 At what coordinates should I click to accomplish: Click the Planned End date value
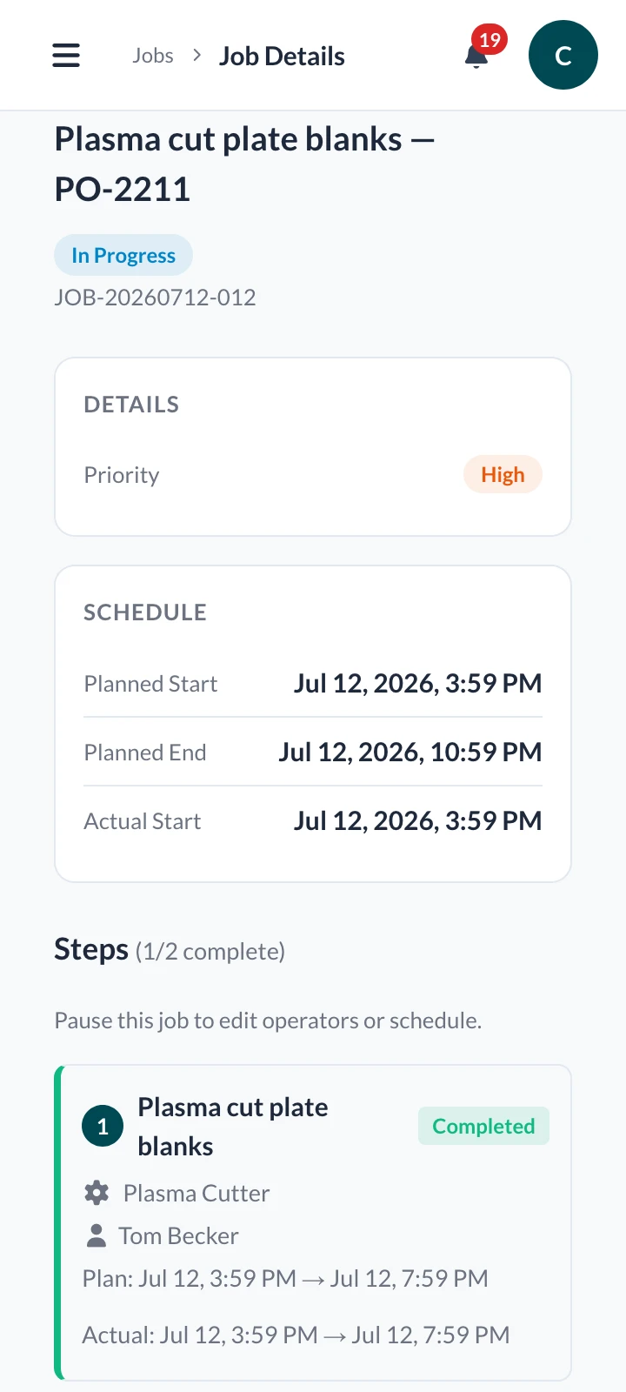[410, 753]
